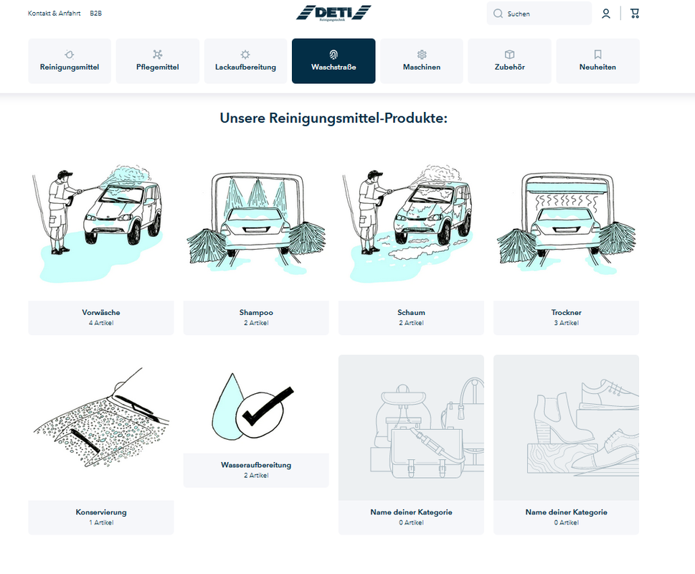Open the Schaum category label
This screenshot has width=695, height=574.
pyautogui.click(x=411, y=317)
